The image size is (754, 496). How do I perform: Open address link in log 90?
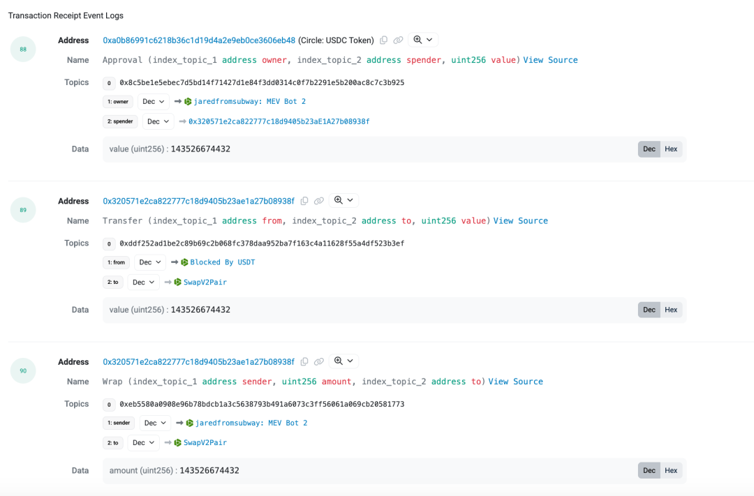click(x=198, y=361)
